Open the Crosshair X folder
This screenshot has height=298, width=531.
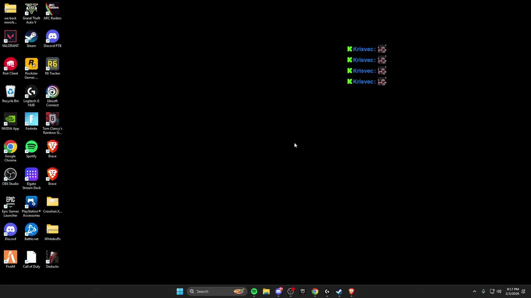coord(52,205)
